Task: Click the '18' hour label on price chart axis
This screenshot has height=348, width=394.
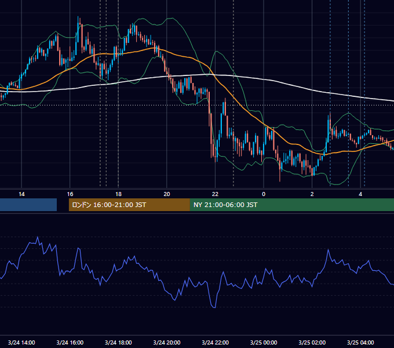Action: pos(118,194)
